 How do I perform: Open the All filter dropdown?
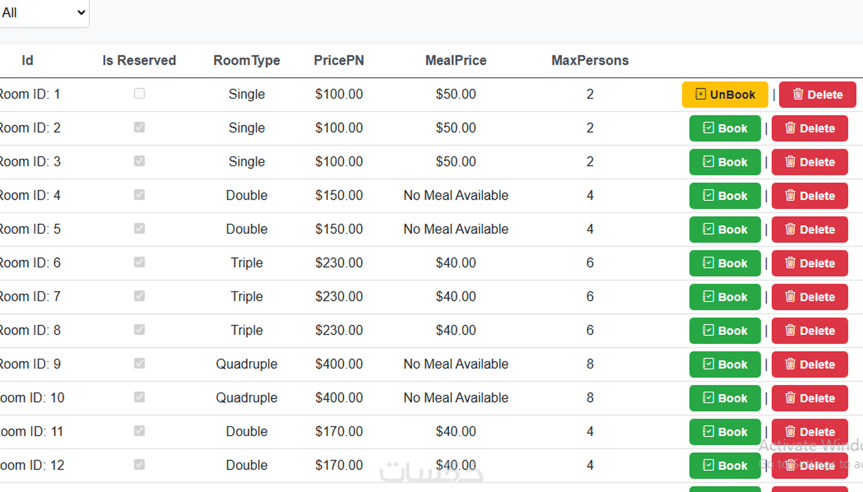tap(43, 13)
